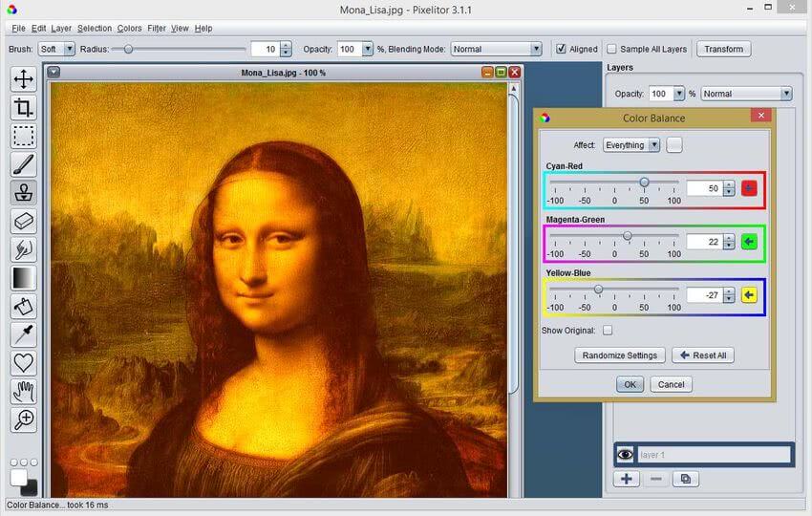
Task: Minimize the Mona_Lisa.jpg internal window
Action: pos(487,72)
